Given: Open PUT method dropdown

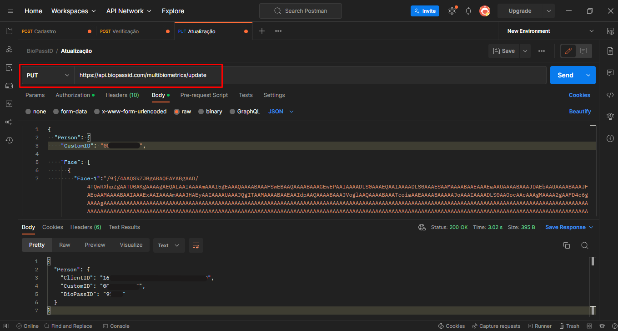Looking at the screenshot, I should (48, 75).
